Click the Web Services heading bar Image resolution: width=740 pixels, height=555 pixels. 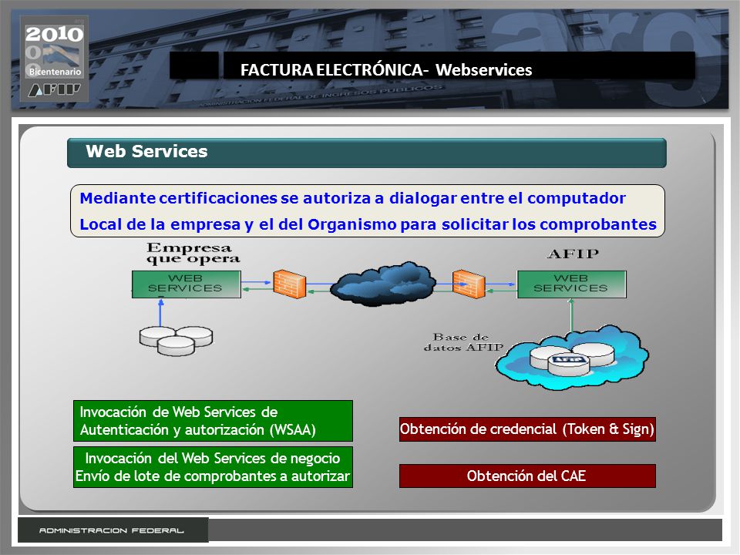pyautogui.click(x=367, y=153)
